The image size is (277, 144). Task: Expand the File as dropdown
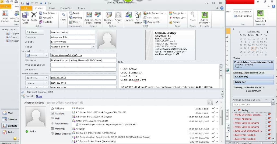93,47
